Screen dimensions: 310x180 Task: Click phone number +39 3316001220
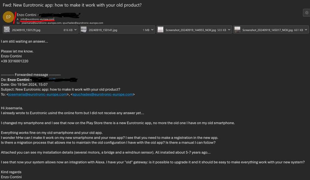[15, 61]
